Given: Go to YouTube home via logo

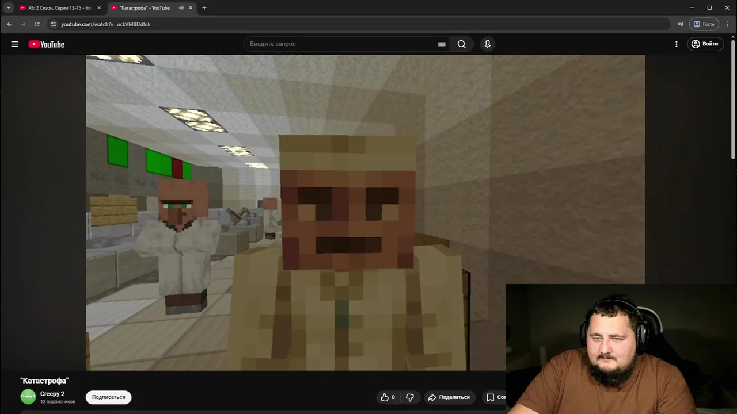Looking at the screenshot, I should click(47, 44).
